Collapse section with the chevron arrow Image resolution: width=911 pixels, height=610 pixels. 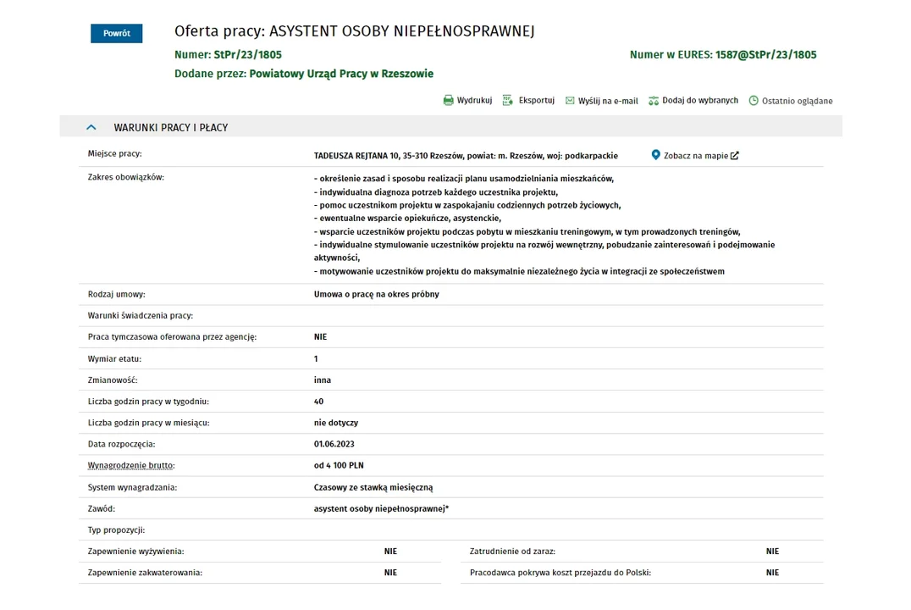point(91,127)
